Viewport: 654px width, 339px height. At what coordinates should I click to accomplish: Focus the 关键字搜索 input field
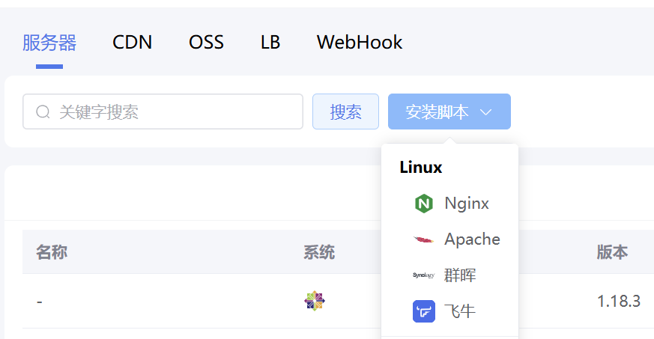(x=172, y=112)
